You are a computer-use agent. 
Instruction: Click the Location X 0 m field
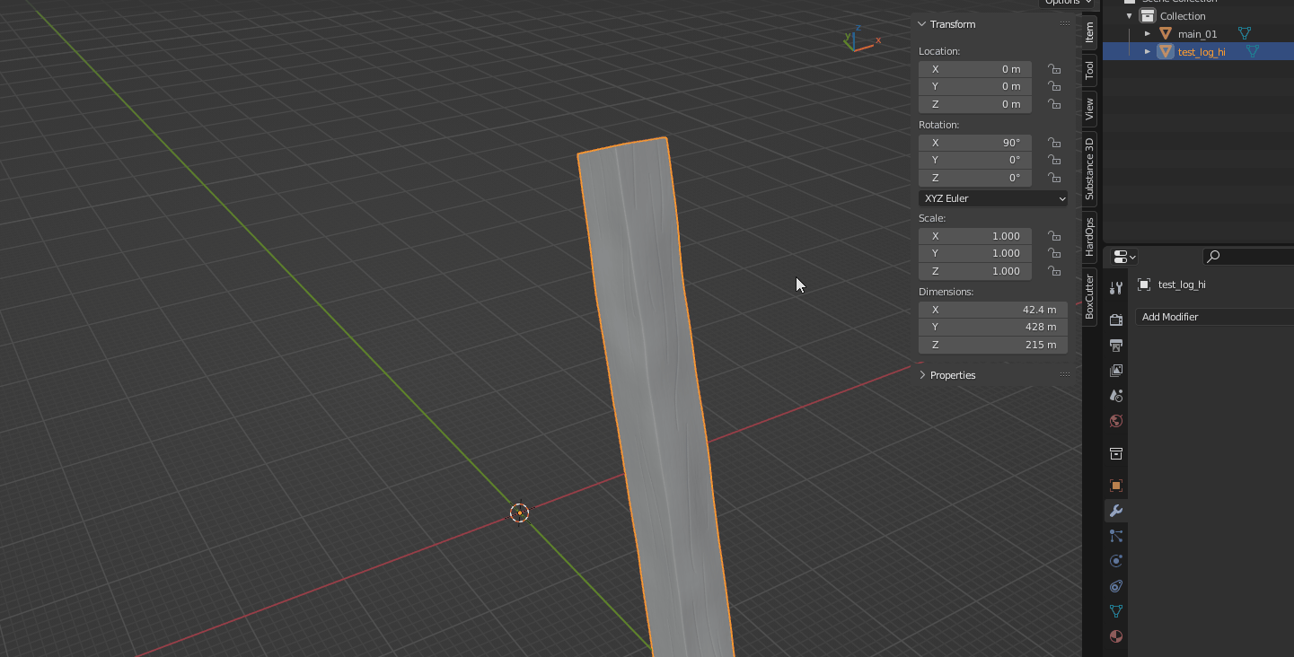coord(975,69)
